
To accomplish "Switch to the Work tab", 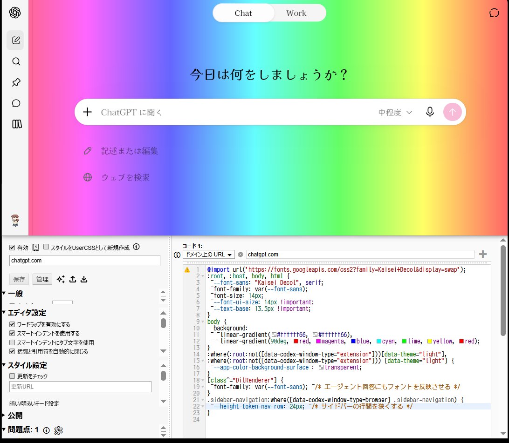I will (296, 13).
